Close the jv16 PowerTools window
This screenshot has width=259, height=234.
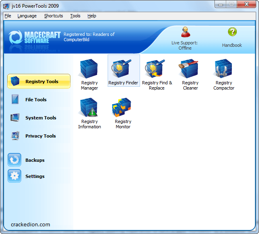point(246,4)
